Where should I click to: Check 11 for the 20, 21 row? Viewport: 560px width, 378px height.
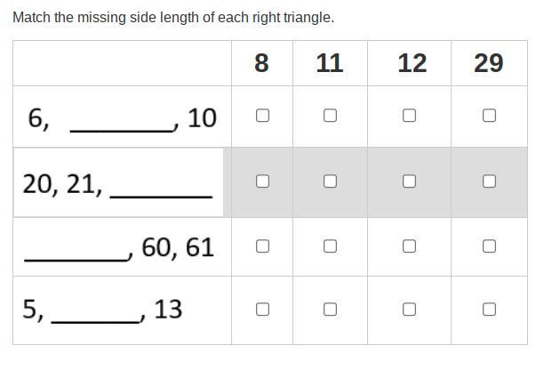tap(330, 181)
